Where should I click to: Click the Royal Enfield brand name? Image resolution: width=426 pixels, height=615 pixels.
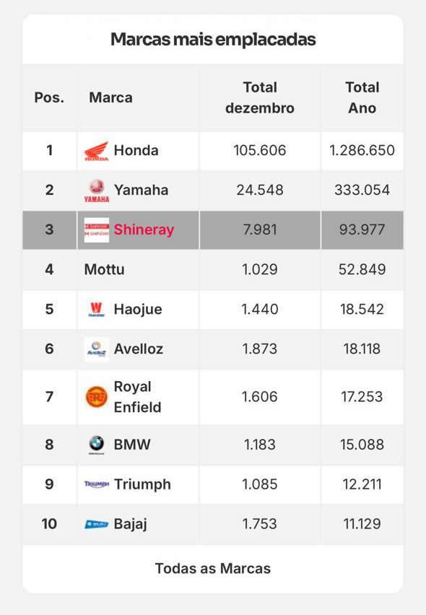(x=137, y=397)
